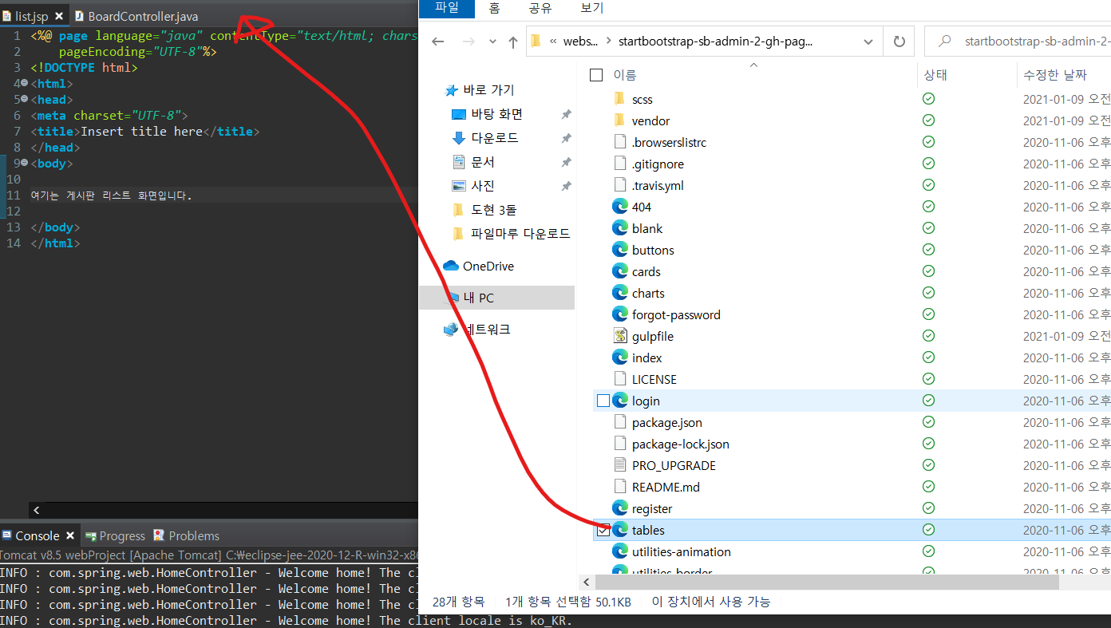Collapse the html tag fold on line 4

[25, 83]
